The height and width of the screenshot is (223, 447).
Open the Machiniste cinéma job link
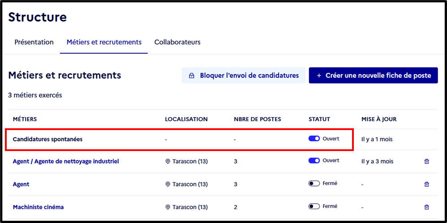(38, 207)
